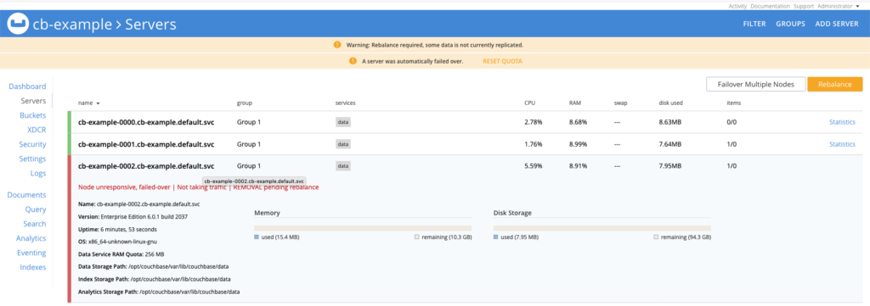The image size is (870, 306).
Task: Go to the XDCR sidebar section
Action: pos(37,130)
